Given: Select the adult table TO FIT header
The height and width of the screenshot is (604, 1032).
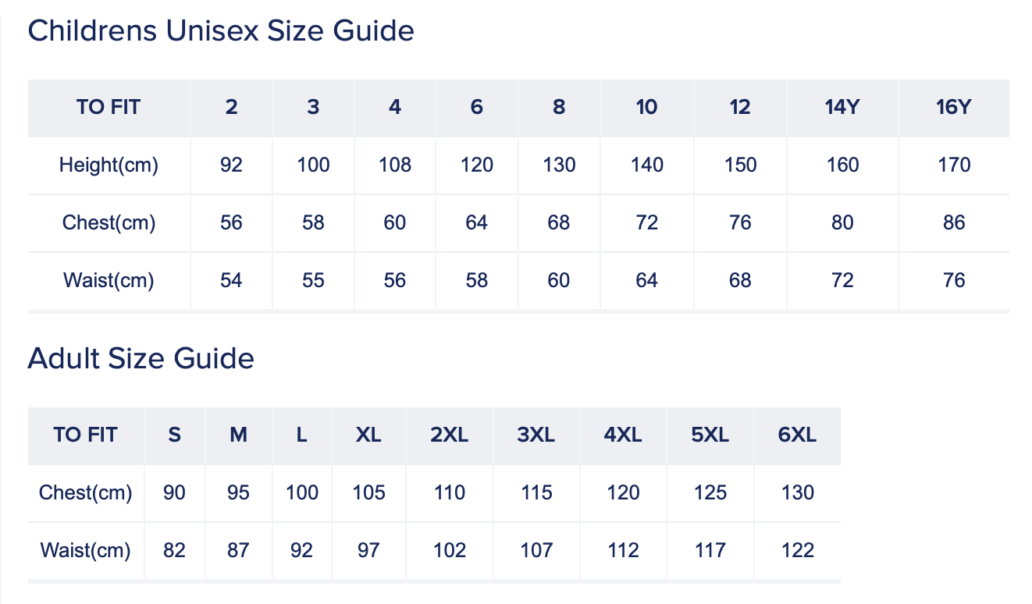Looking at the screenshot, I should pos(85,435).
